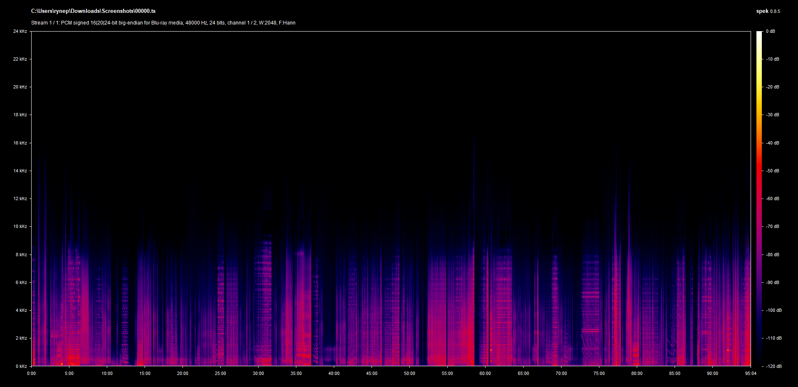Click the 95:04 end time label
The image size is (798, 387).
tap(751, 373)
